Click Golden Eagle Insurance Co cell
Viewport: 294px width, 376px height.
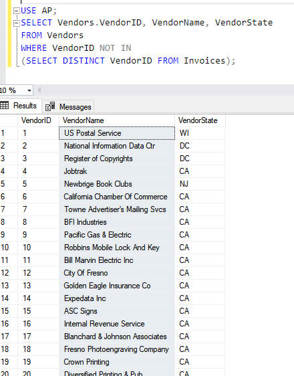[117, 286]
